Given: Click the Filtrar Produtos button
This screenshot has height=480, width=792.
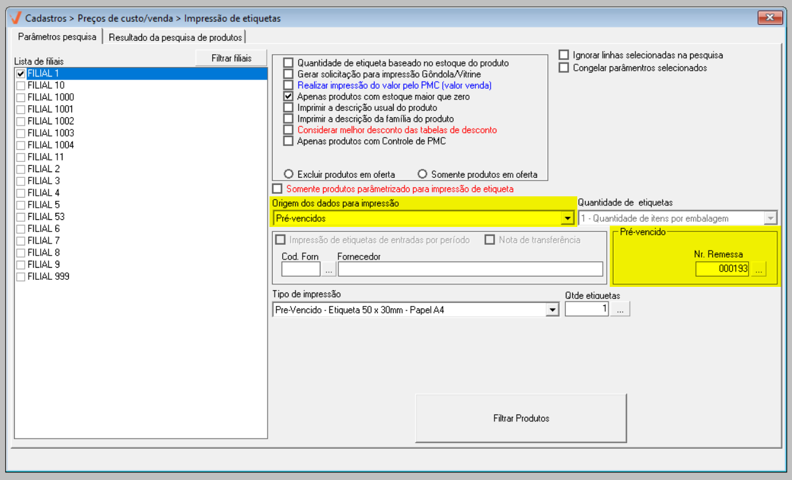Looking at the screenshot, I should point(521,418).
